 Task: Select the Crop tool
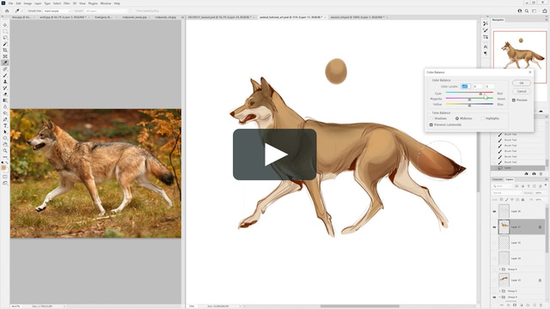pyautogui.click(x=5, y=50)
